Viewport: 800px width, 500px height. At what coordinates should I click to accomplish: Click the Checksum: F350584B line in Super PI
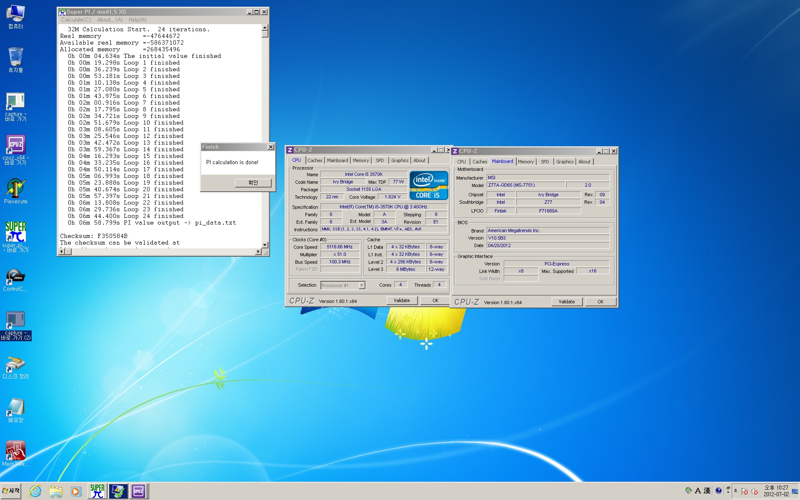click(x=94, y=236)
